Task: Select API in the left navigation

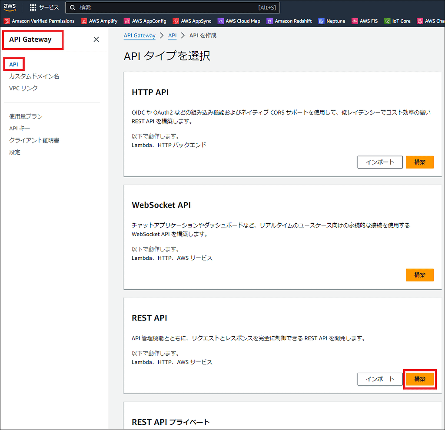Action: tap(13, 64)
